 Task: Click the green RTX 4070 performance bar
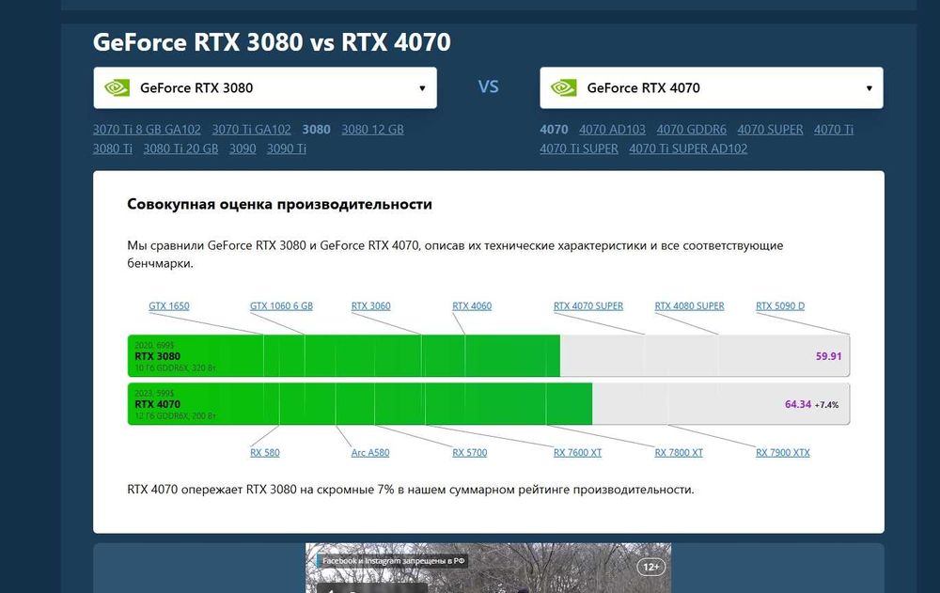[360, 403]
